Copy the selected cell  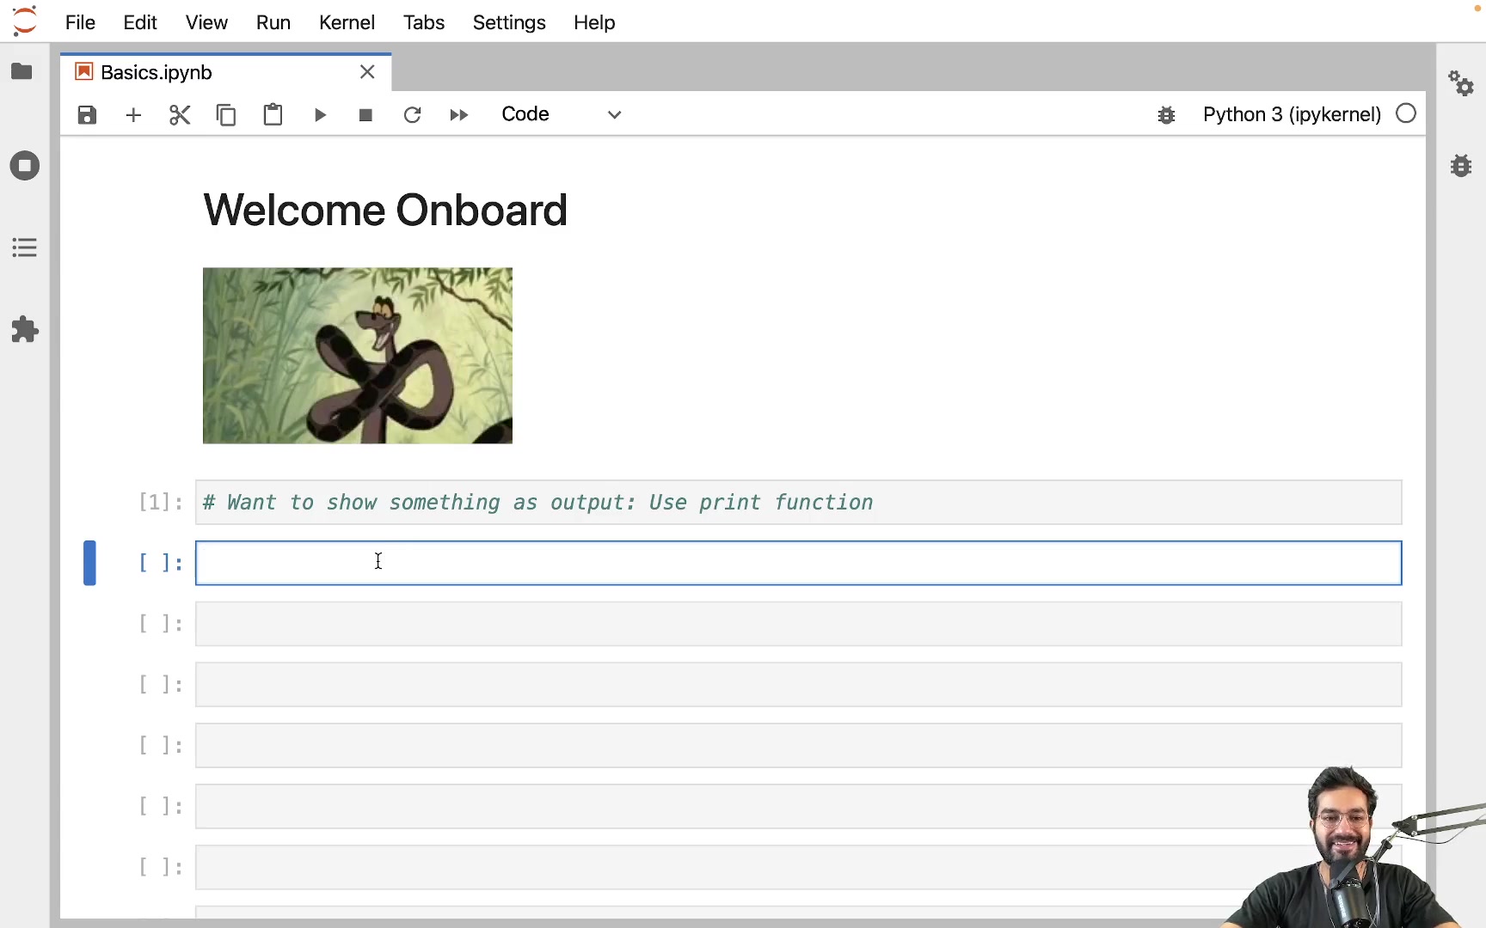click(x=225, y=114)
